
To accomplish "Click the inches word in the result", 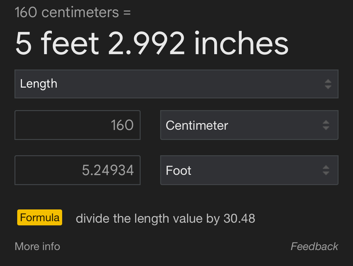I will tap(241, 43).
